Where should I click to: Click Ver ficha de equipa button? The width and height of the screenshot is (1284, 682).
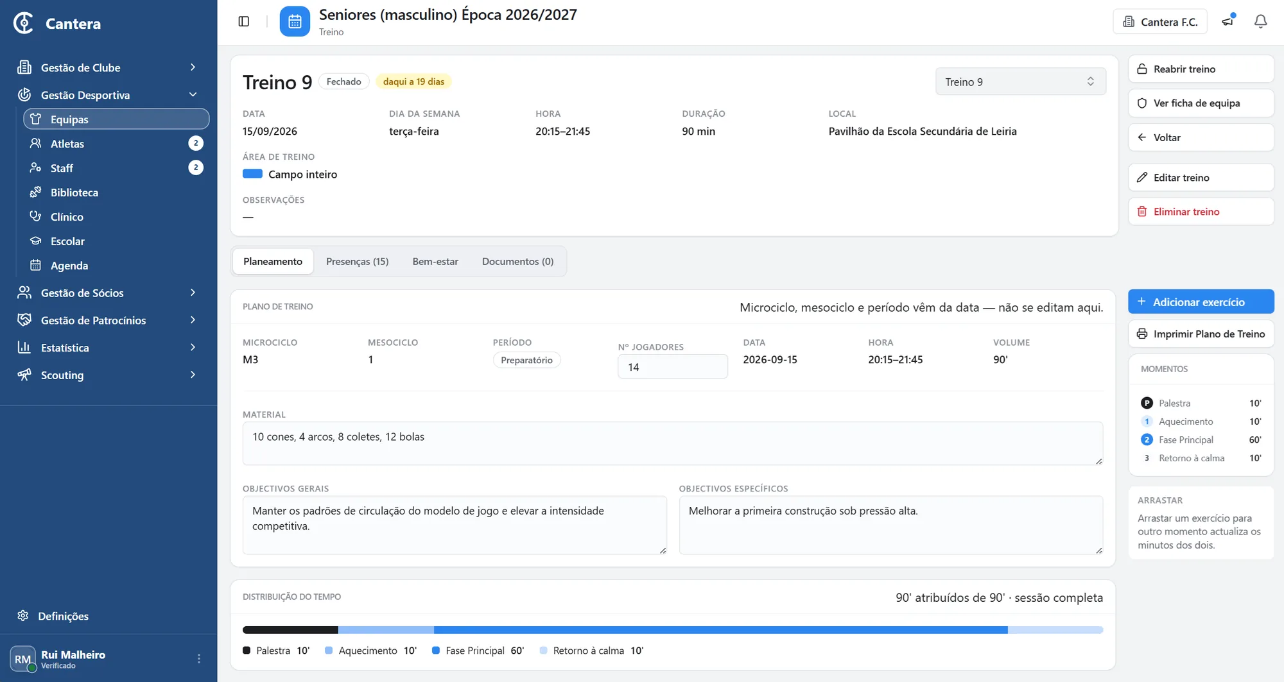1201,103
